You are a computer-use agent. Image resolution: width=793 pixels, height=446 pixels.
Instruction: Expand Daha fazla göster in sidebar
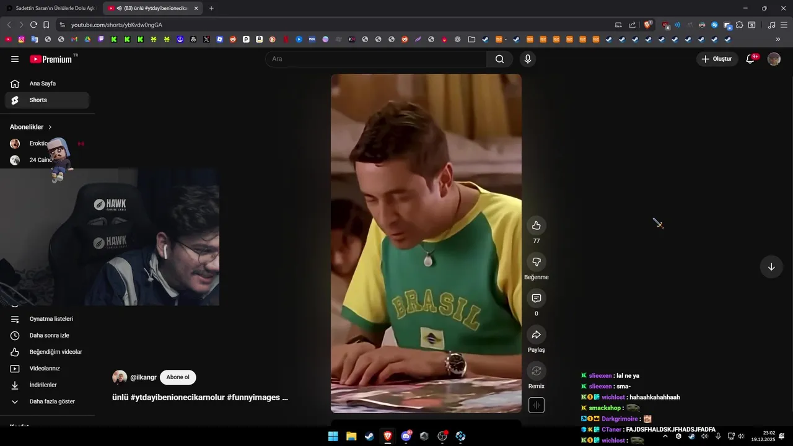(47, 401)
